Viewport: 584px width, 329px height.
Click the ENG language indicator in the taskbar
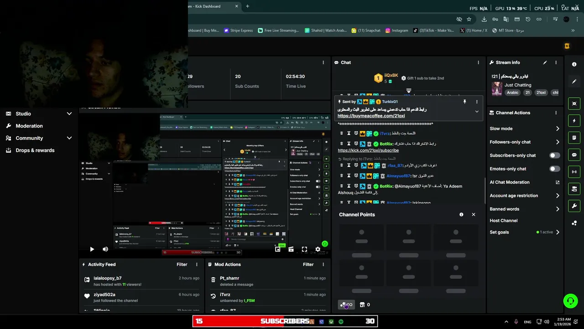click(527, 322)
